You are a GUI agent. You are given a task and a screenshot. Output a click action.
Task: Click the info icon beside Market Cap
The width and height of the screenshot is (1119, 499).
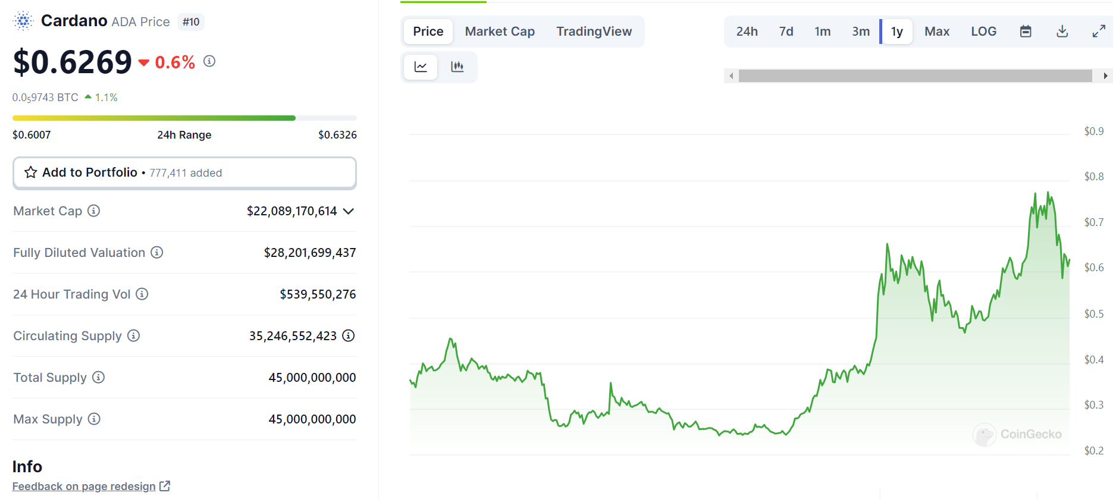tap(94, 211)
